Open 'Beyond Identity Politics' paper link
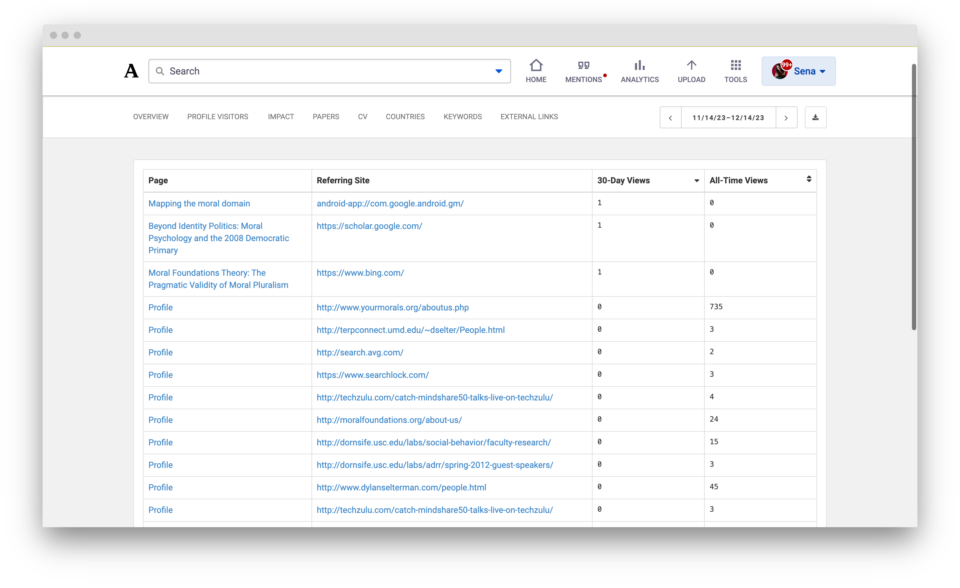This screenshot has height=588, width=960. pyautogui.click(x=219, y=238)
